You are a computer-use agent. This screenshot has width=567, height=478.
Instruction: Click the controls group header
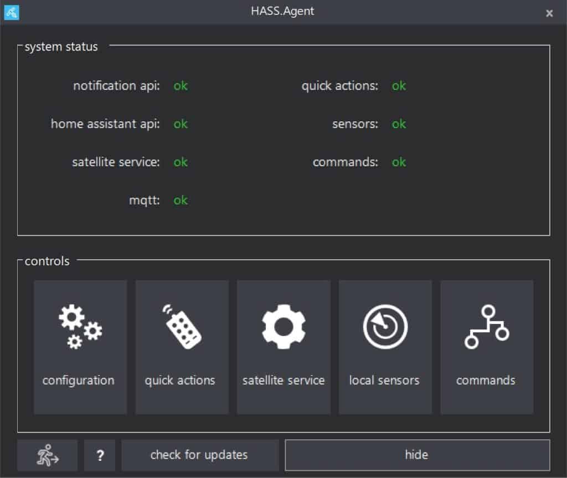tap(47, 261)
